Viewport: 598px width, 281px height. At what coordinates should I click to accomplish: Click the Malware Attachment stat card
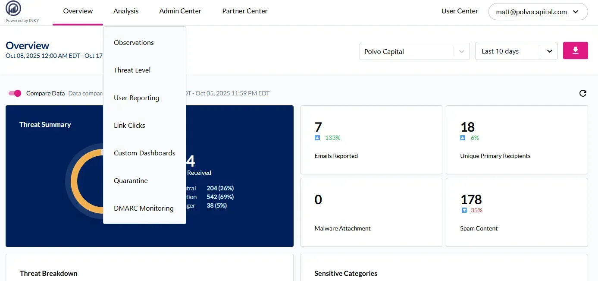[371, 212]
